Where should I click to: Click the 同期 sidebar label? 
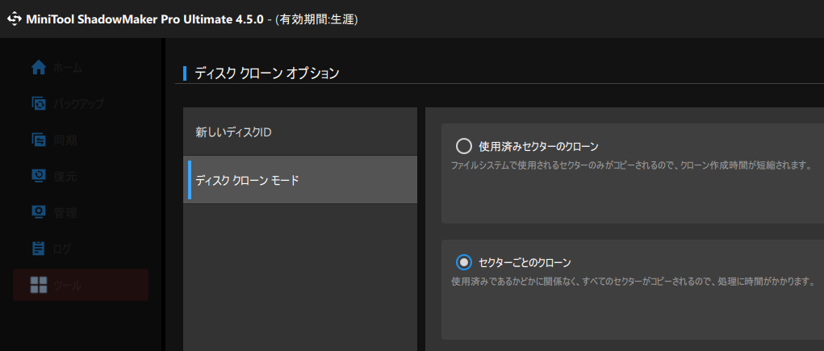pos(65,140)
